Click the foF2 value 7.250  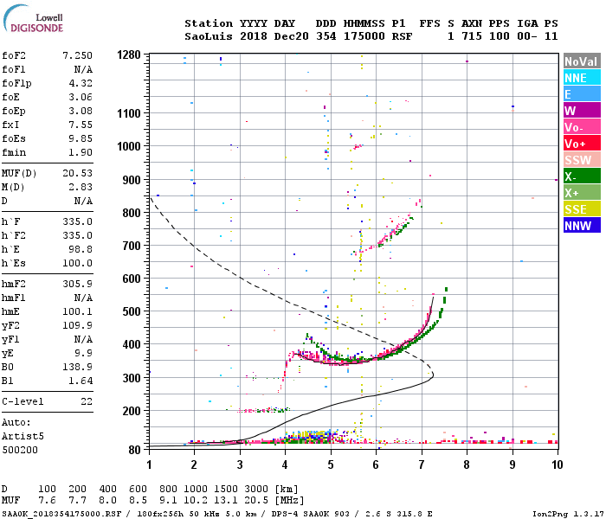coord(77,55)
